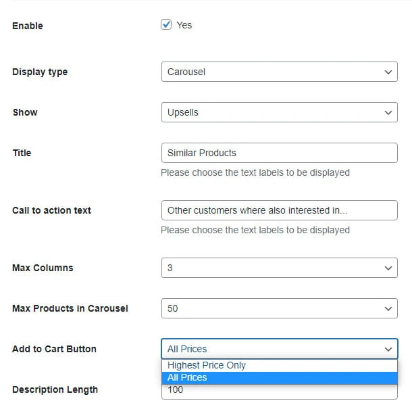Click the Call to action text field

pyautogui.click(x=279, y=210)
